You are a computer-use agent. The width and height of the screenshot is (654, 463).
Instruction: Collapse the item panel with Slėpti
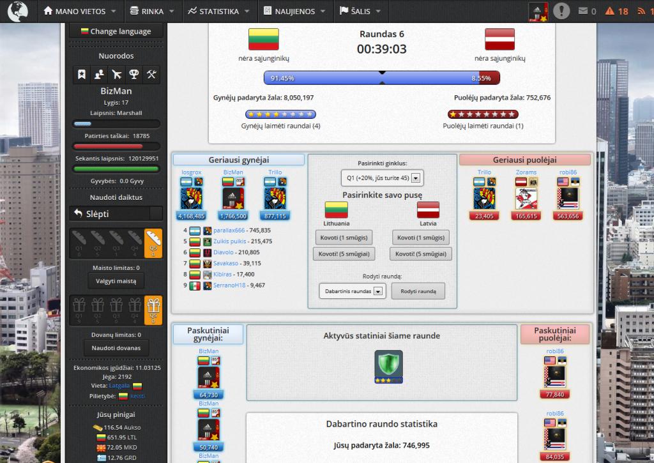pyautogui.click(x=116, y=214)
